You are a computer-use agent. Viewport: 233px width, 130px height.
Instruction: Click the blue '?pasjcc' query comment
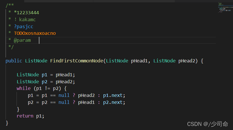(23, 26)
